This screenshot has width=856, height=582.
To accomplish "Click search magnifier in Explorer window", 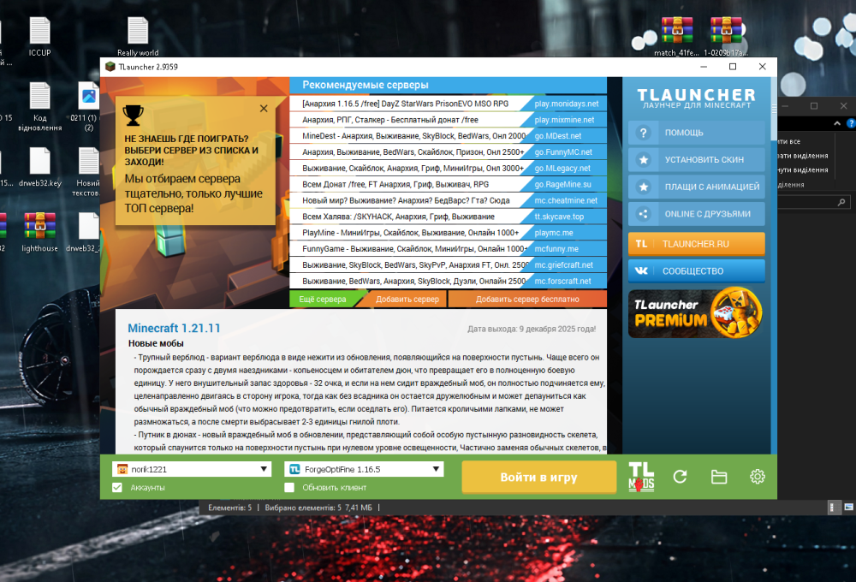I will (x=841, y=202).
